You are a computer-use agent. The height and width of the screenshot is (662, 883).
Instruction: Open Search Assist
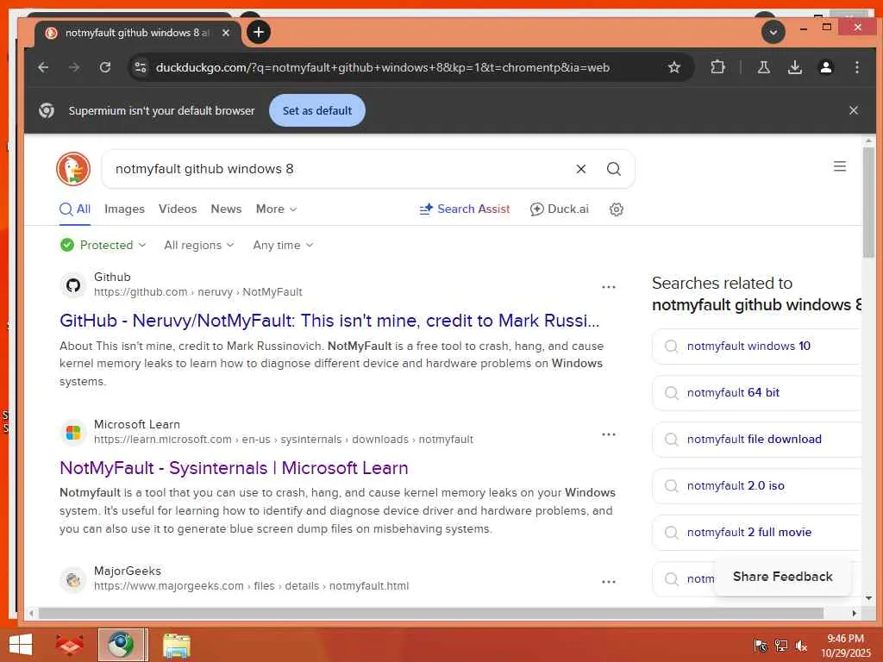(x=465, y=209)
